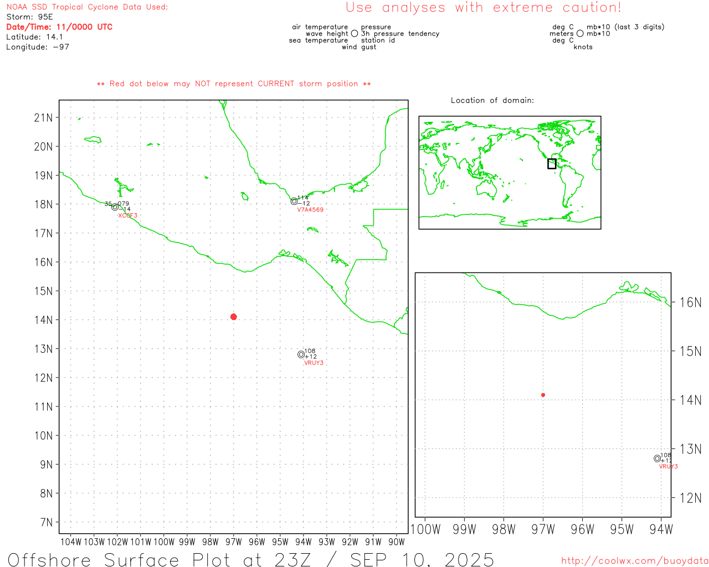Click the '20N' latitude axis label

(x=43, y=147)
